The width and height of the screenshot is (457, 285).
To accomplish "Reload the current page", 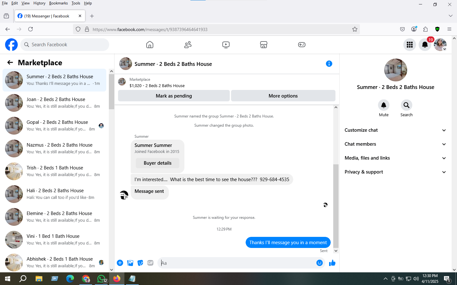I will (x=30, y=29).
